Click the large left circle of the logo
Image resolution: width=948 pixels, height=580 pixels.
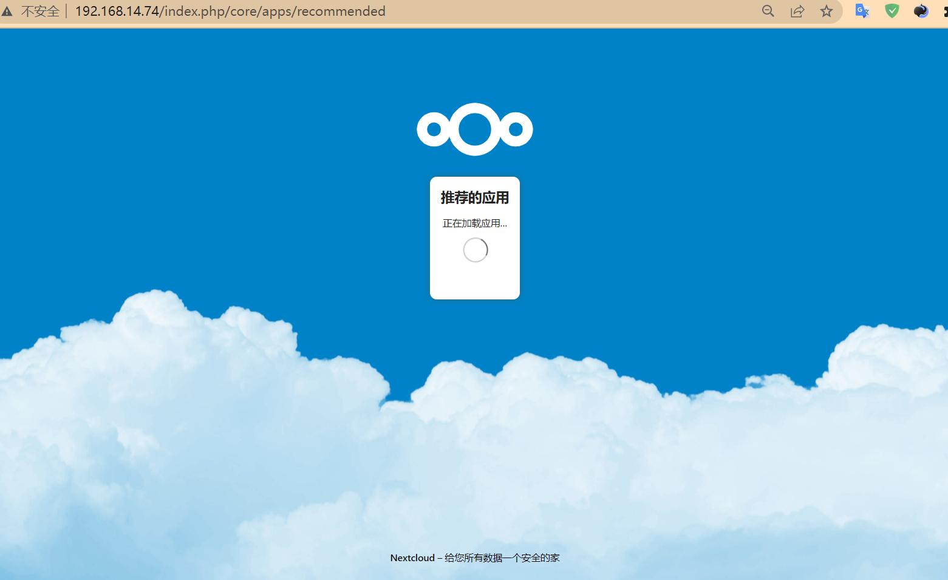[x=434, y=129]
